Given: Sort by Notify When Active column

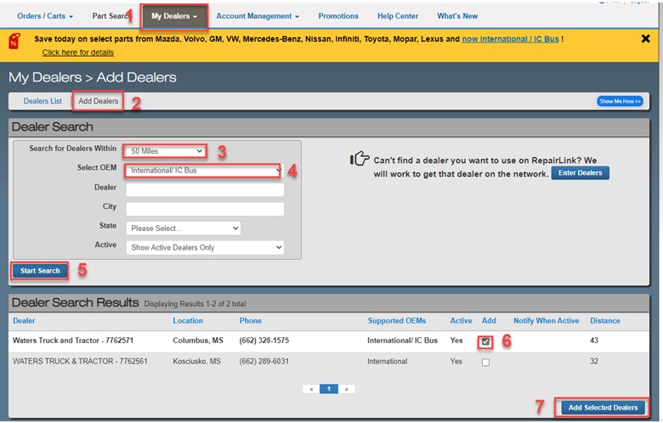Looking at the screenshot, I should point(546,321).
